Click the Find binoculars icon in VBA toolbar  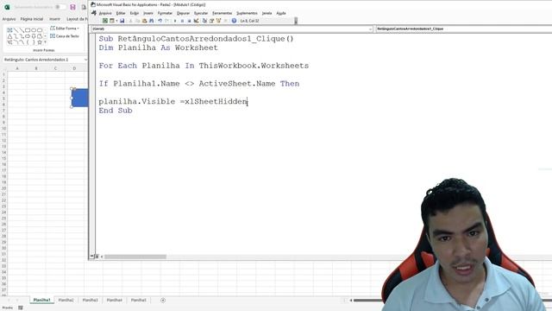[152, 21]
